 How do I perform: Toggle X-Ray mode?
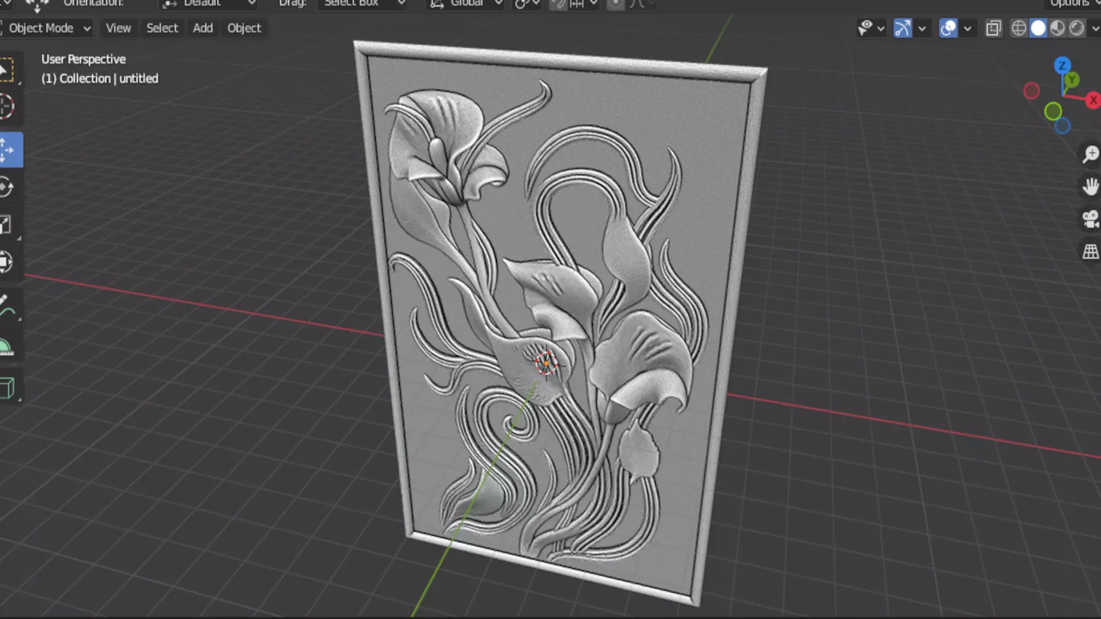[x=993, y=28]
